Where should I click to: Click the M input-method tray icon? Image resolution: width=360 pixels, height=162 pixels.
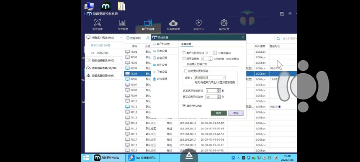point(276,158)
